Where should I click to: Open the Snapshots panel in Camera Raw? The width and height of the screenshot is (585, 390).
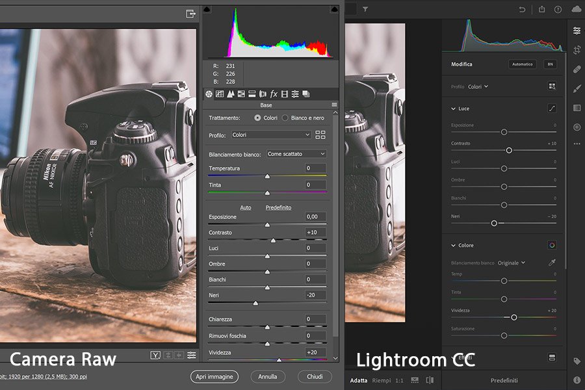[x=306, y=94]
